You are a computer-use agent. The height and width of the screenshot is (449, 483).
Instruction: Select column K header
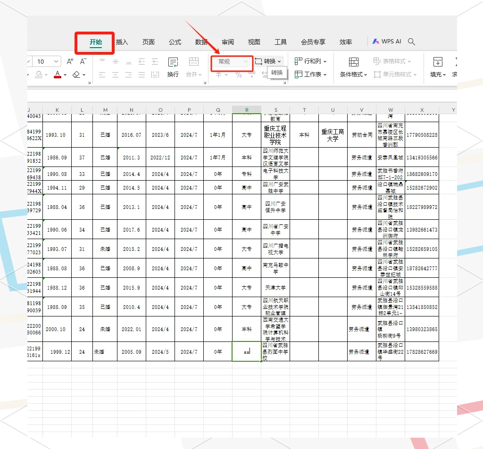tap(57, 109)
